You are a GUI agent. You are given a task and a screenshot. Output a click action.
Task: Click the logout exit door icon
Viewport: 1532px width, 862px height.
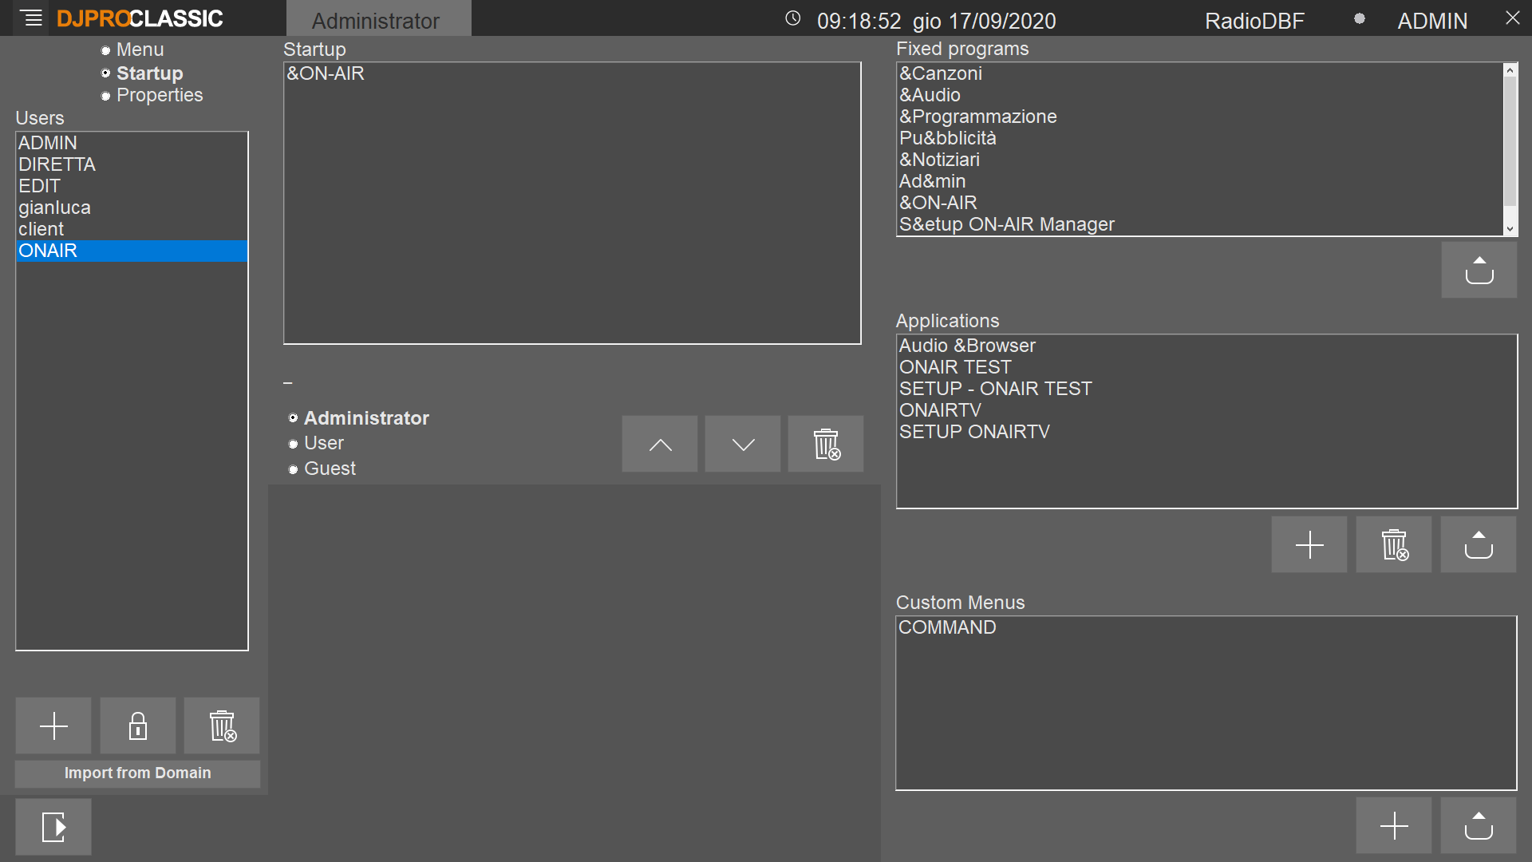pos(53,827)
